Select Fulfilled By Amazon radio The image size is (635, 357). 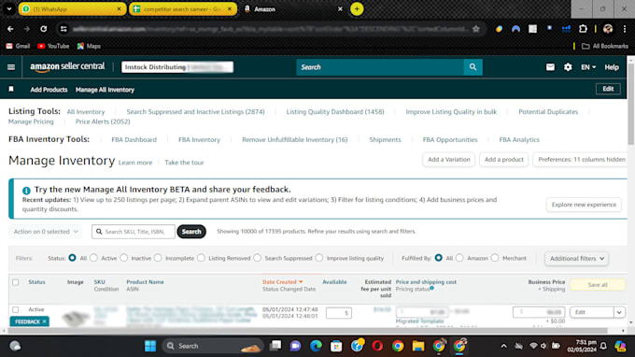pyautogui.click(x=459, y=258)
